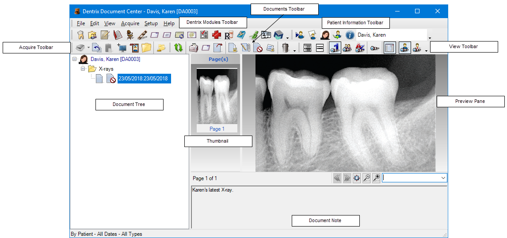Screen dimensions: 507x238
Task: Open the File menu
Action: coord(81,23)
